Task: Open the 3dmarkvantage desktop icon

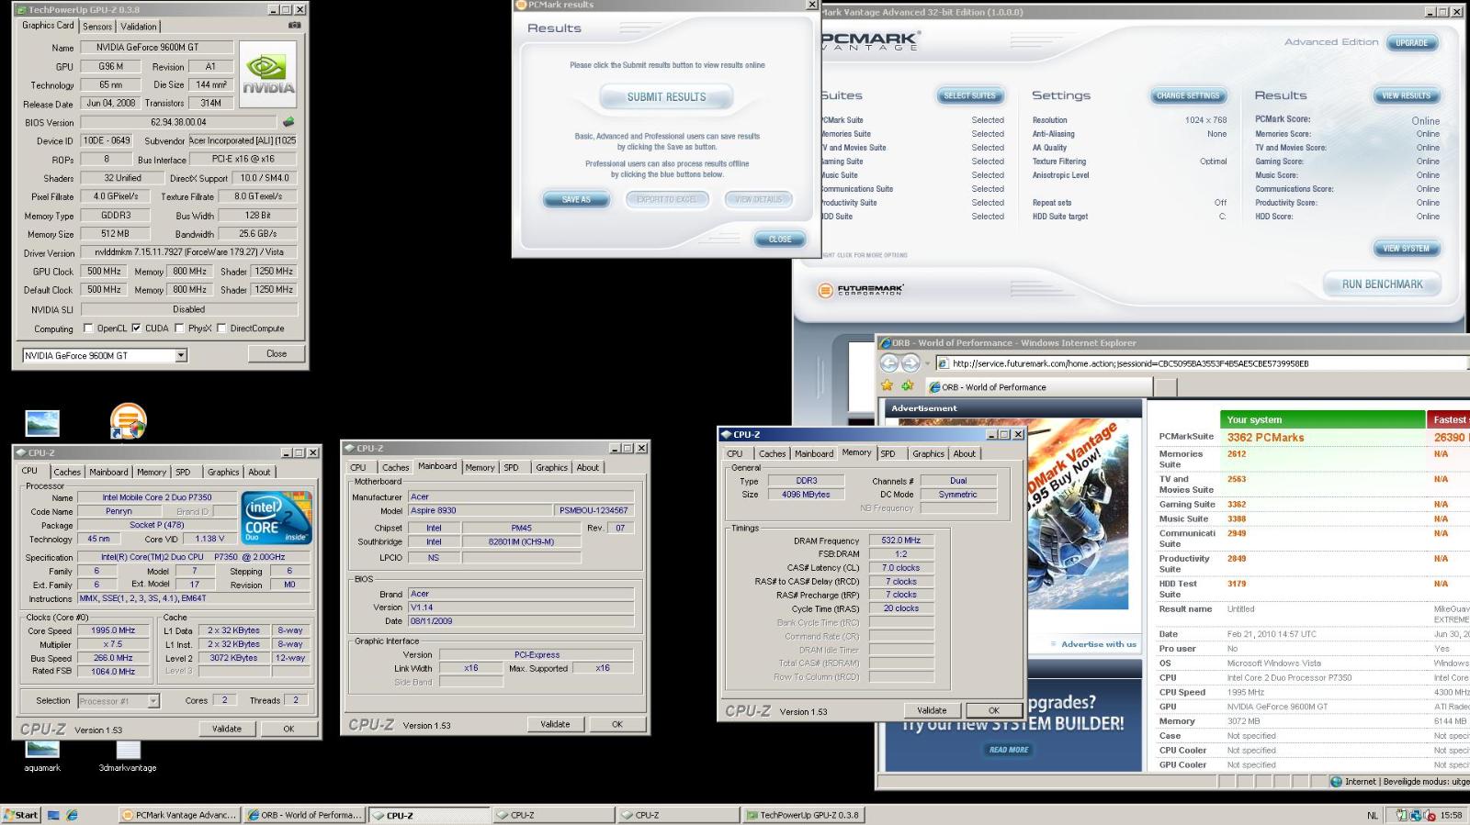Action: click(128, 755)
